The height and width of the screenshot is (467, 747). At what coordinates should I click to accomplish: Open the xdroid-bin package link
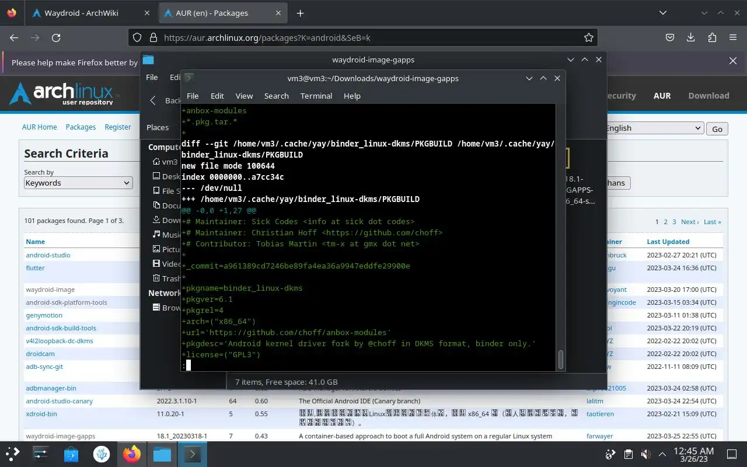(41, 414)
